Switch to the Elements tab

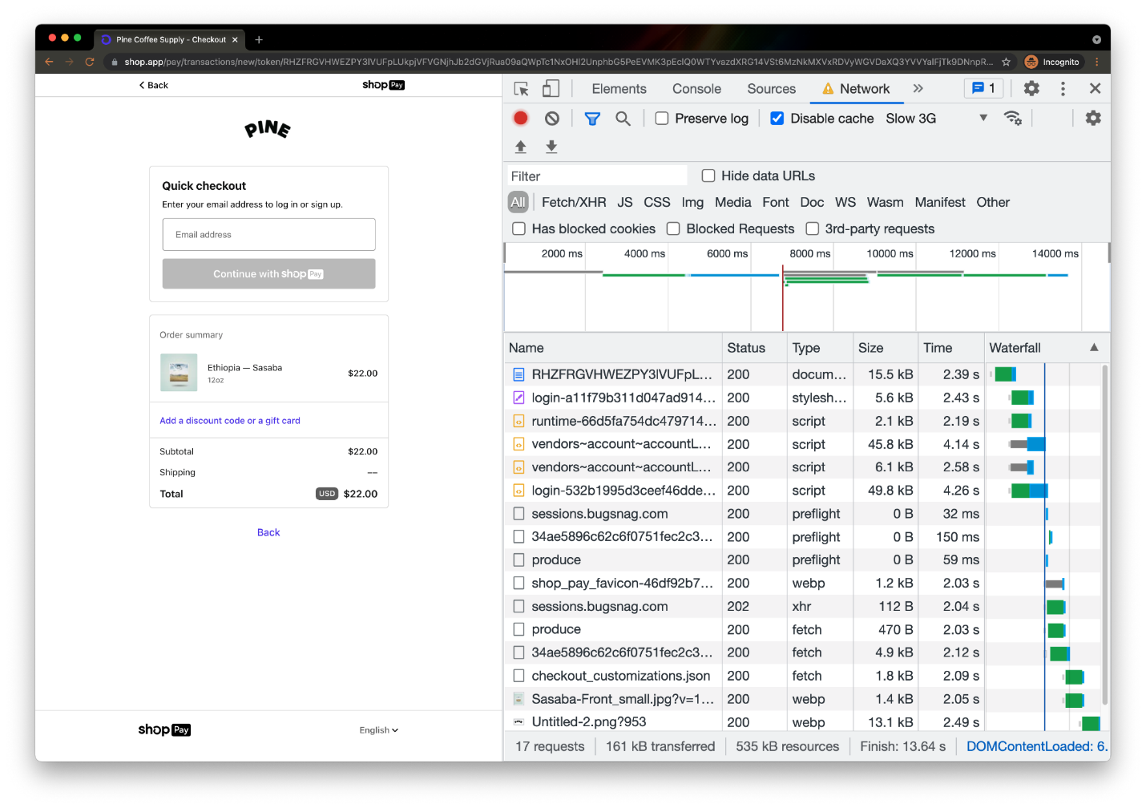click(619, 89)
